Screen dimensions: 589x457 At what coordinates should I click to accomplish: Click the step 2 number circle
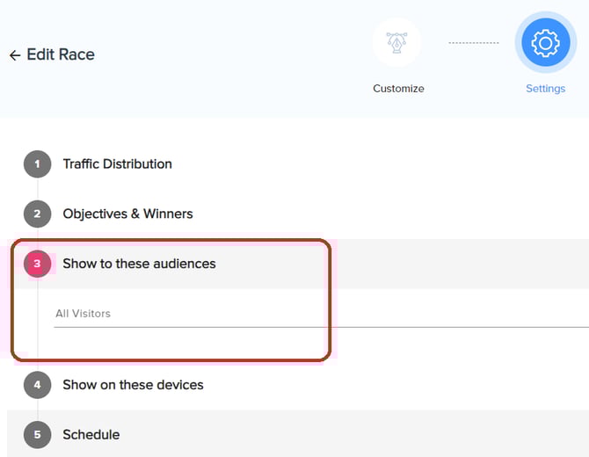[x=37, y=214]
